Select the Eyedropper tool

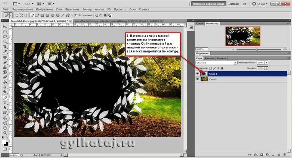(5, 51)
